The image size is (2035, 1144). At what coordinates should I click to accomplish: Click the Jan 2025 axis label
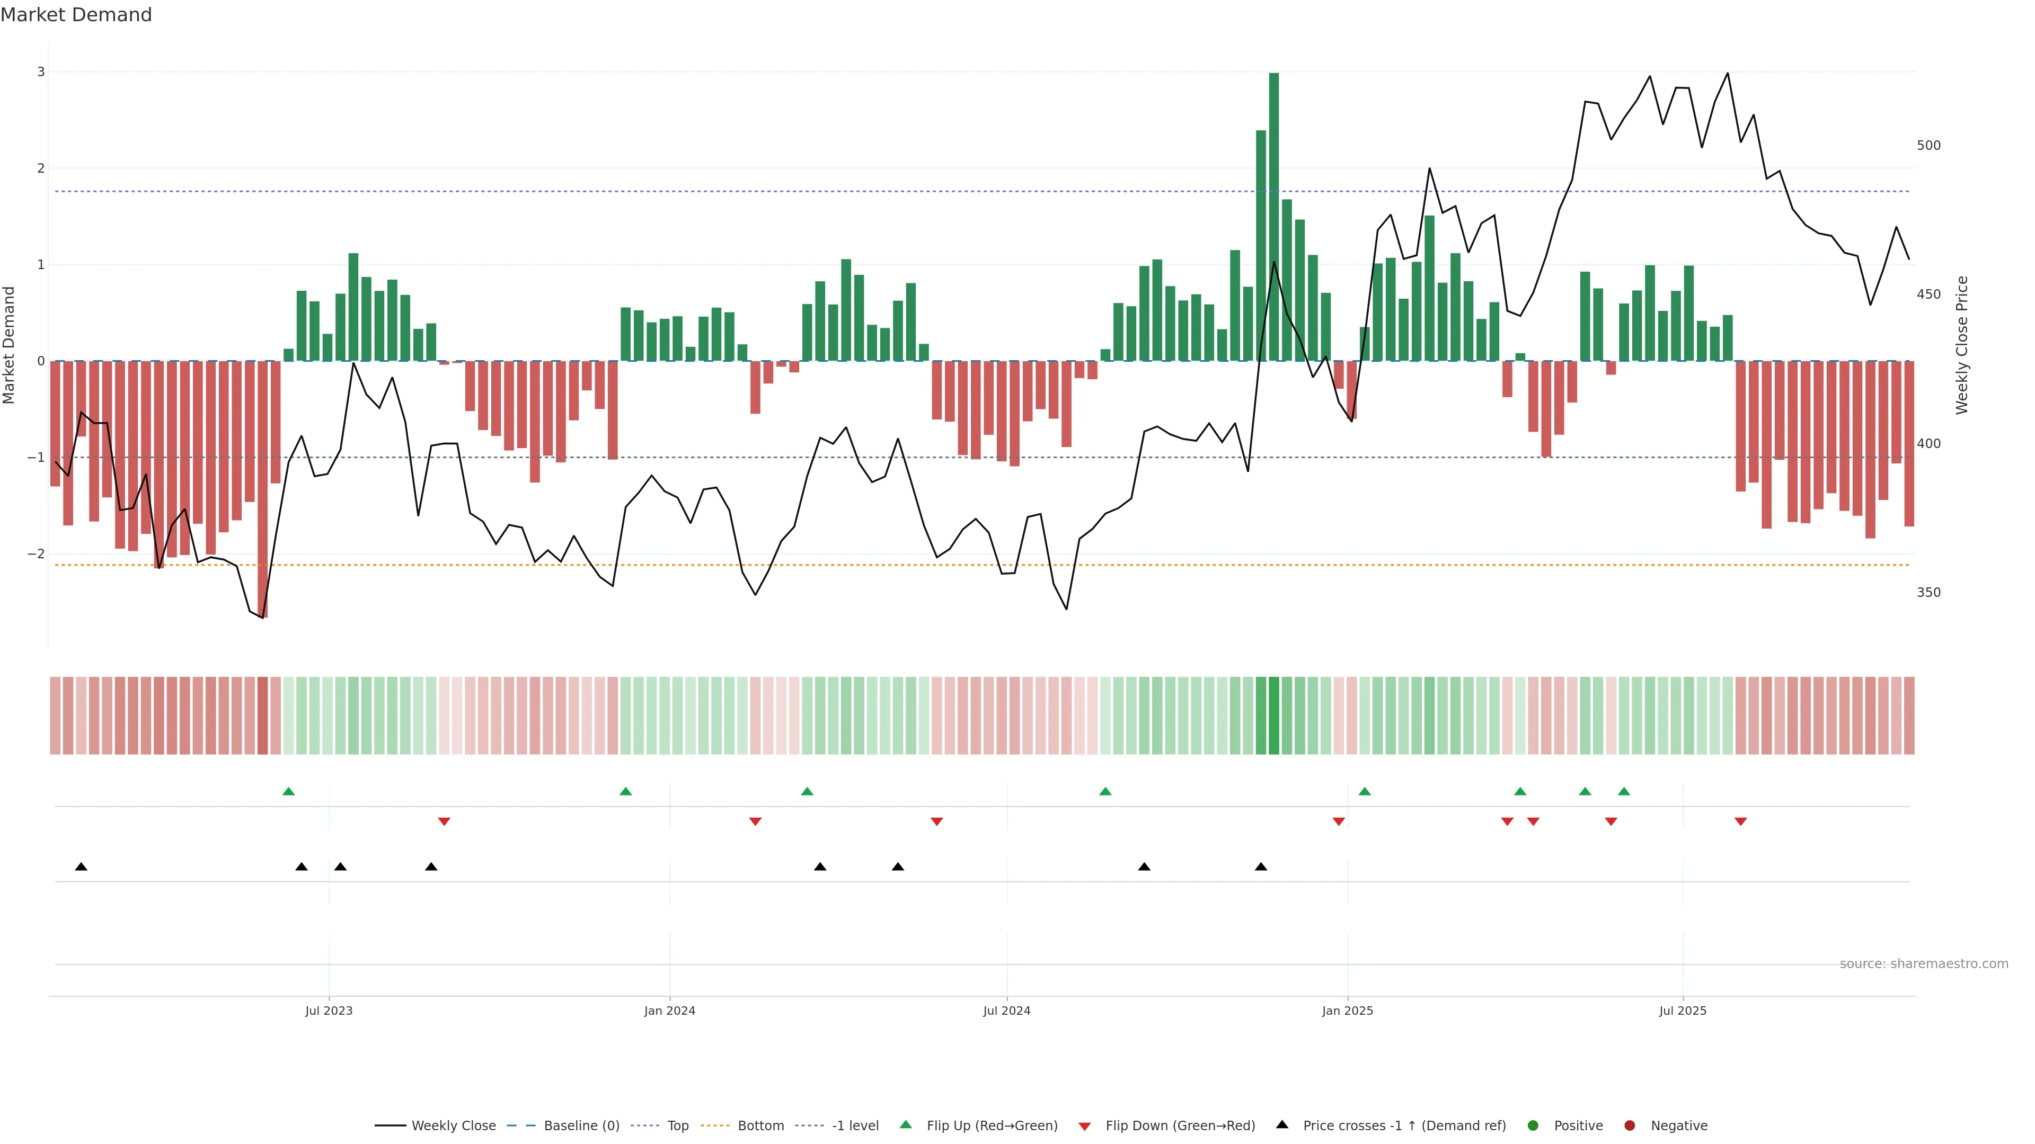[1348, 1011]
